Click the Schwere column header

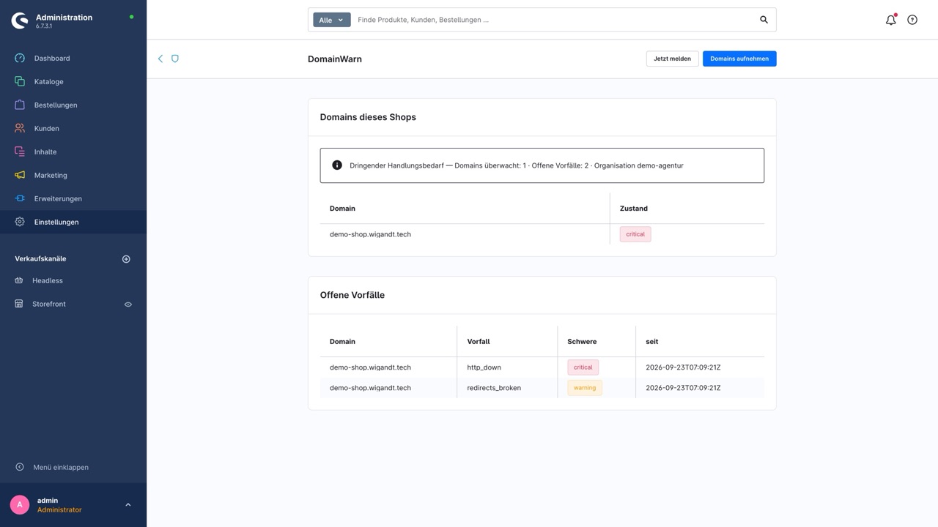[582, 342]
